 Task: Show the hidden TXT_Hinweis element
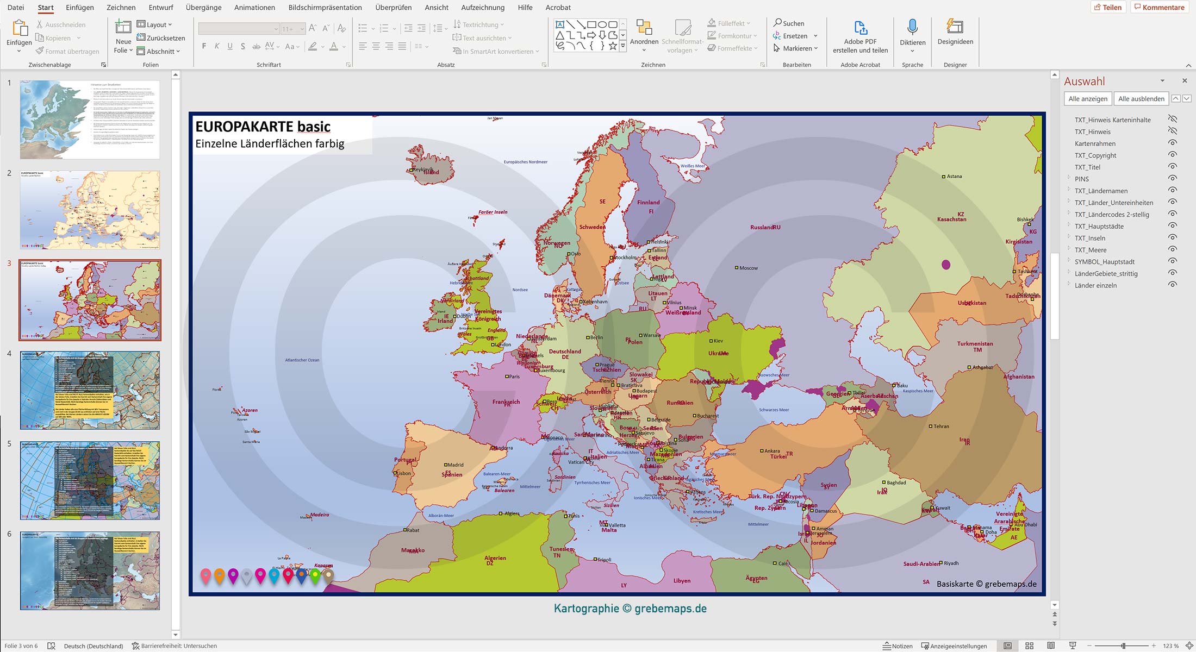coord(1173,131)
